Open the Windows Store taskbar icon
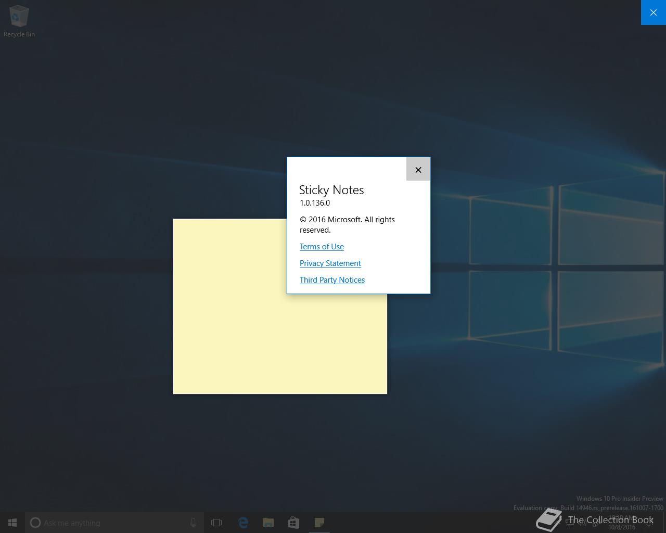The image size is (666, 533). [294, 523]
